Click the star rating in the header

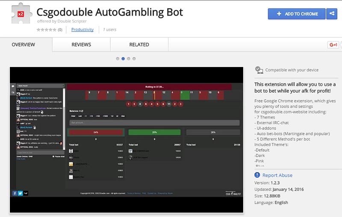(46, 29)
